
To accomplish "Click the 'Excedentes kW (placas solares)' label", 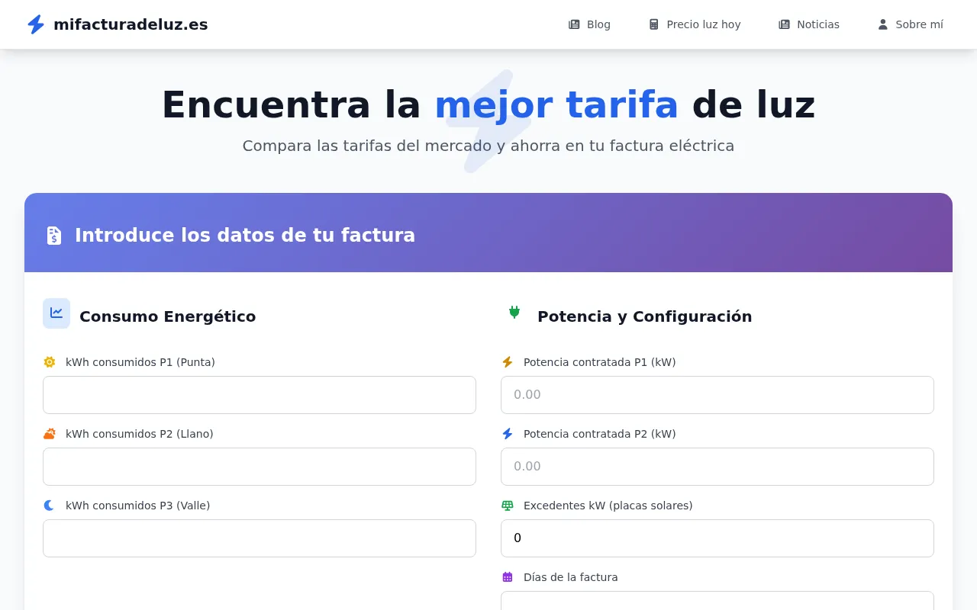I will 608,506.
